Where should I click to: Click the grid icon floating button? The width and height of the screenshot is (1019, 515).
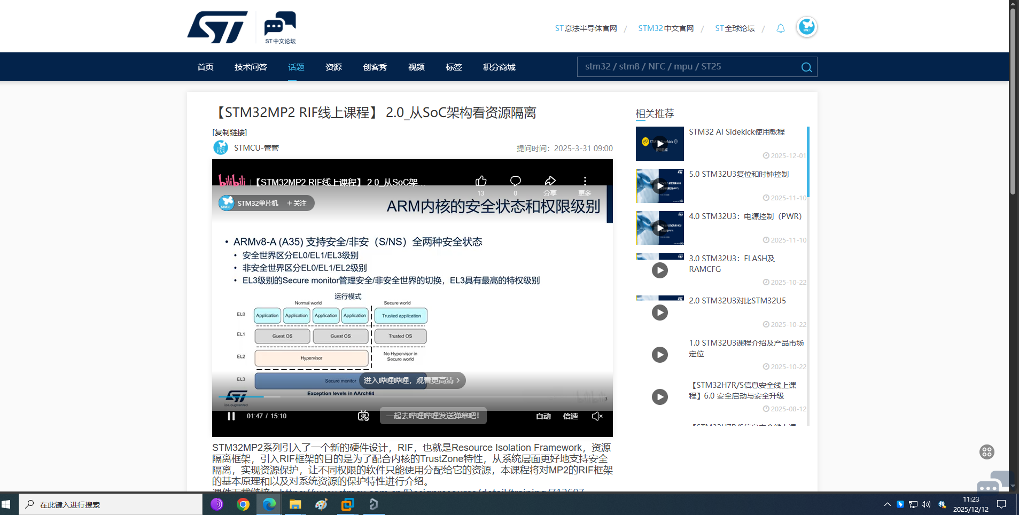click(986, 452)
